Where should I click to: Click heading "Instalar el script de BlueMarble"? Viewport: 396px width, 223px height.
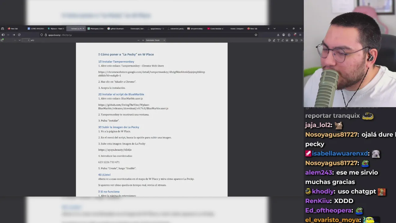[123, 94]
